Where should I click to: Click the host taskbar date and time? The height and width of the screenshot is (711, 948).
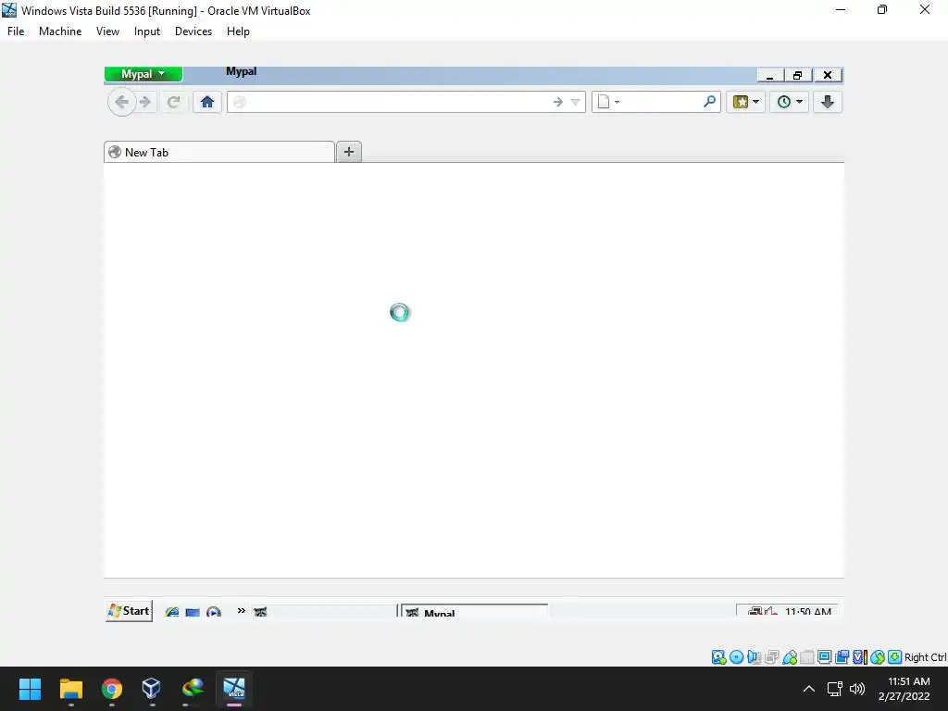(904, 689)
